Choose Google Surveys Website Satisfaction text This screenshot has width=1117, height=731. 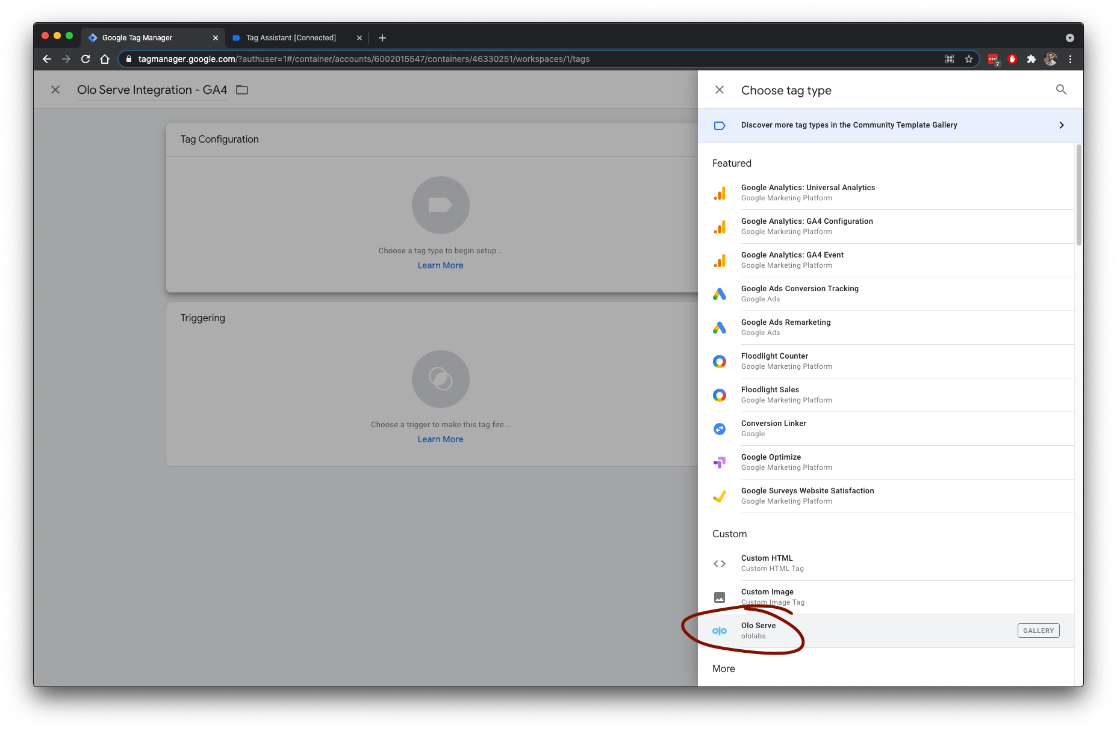click(807, 491)
